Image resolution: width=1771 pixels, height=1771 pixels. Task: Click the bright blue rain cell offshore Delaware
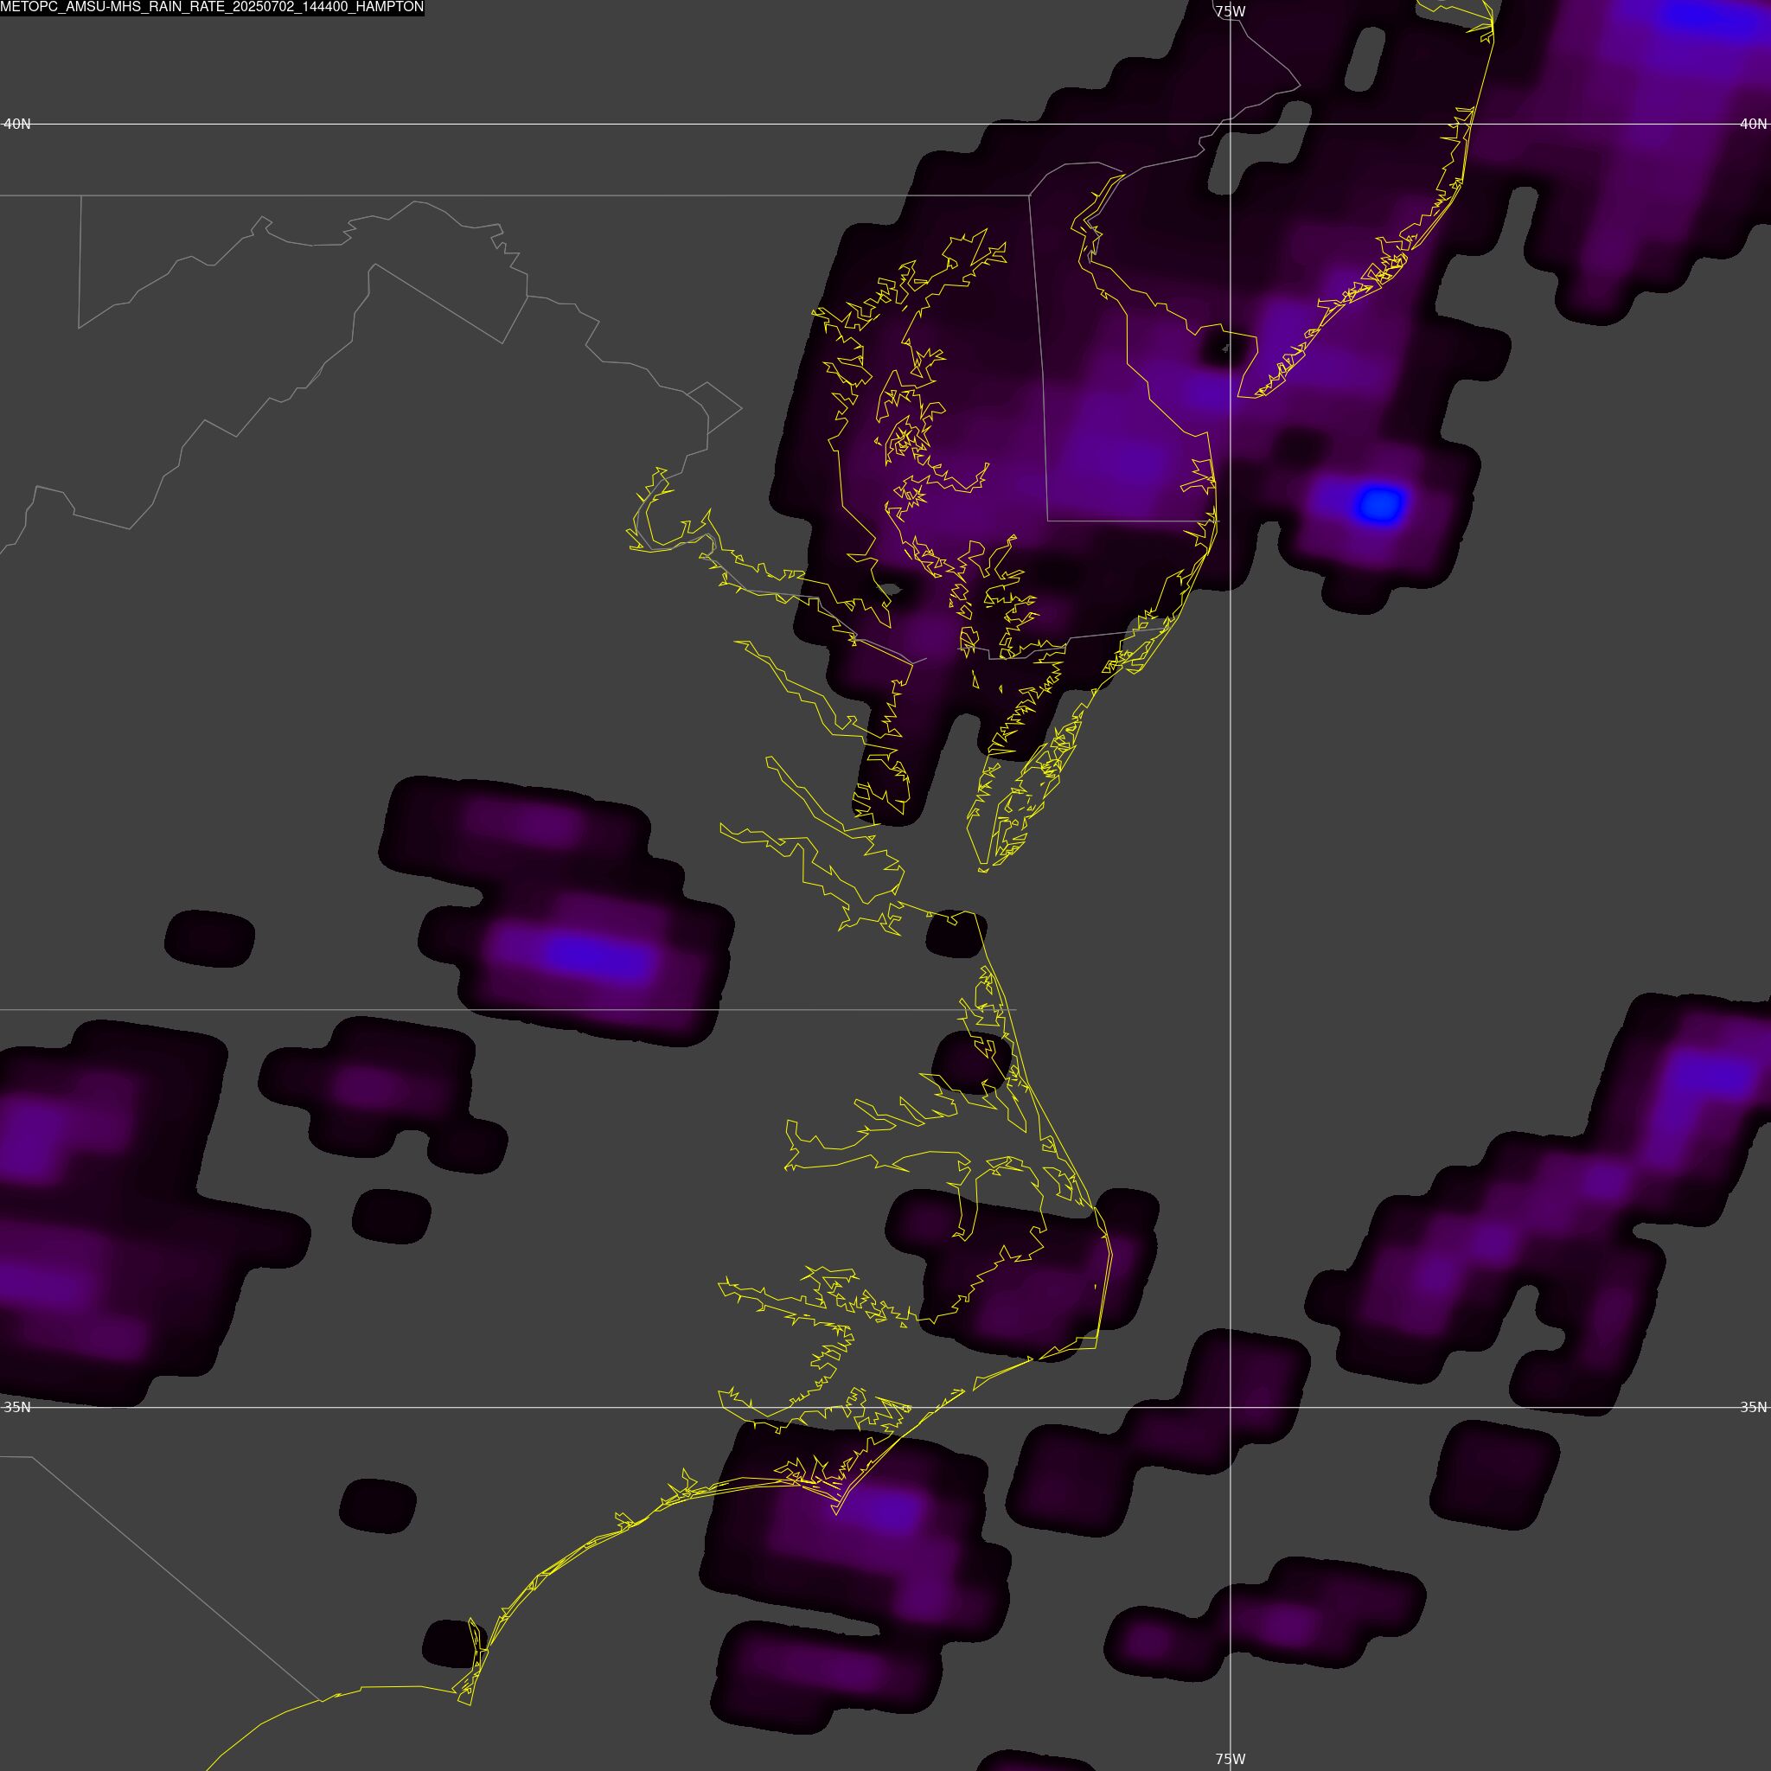[1379, 503]
